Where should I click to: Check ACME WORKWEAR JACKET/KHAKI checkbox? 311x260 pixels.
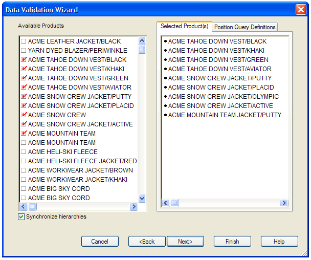pyautogui.click(x=24, y=180)
